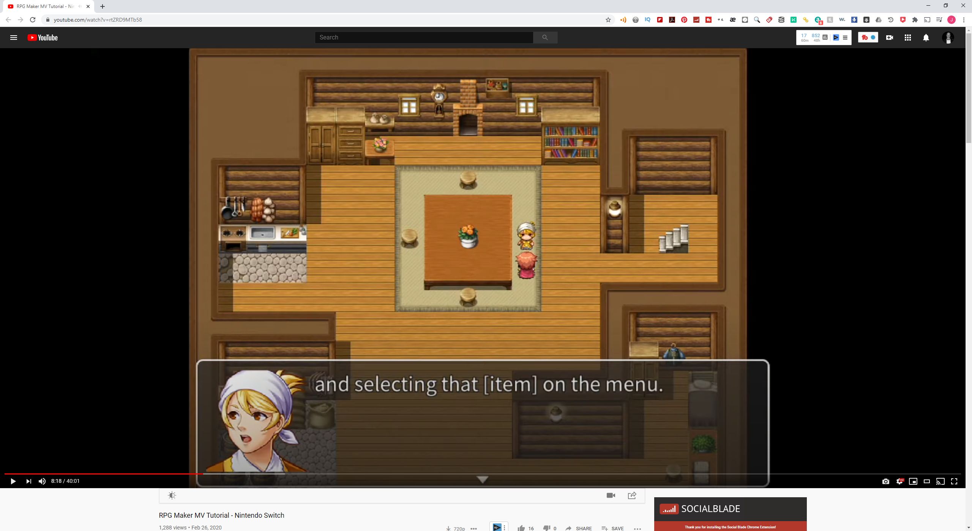Click the Chrome cast toolbar icon
The height and width of the screenshot is (531, 972).
pyautogui.click(x=927, y=20)
